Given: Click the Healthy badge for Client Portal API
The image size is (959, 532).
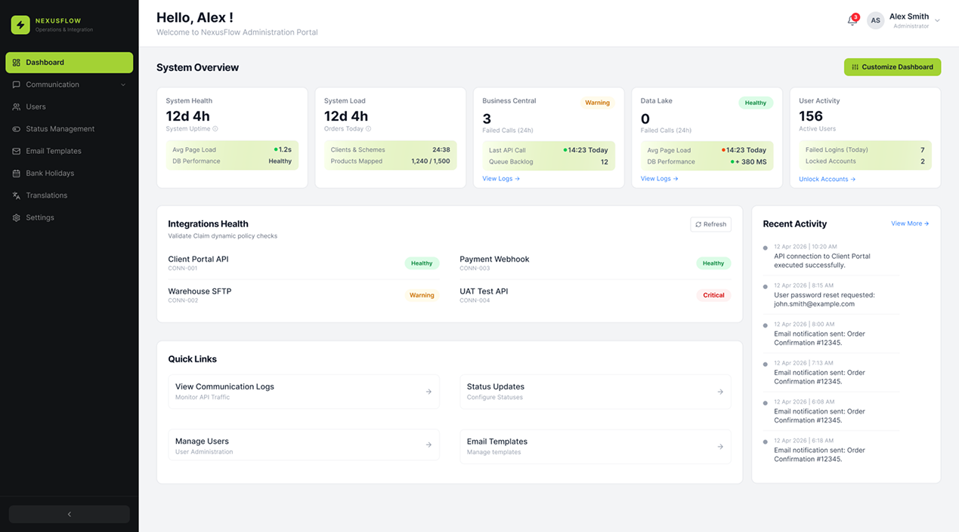Looking at the screenshot, I should pos(422,263).
